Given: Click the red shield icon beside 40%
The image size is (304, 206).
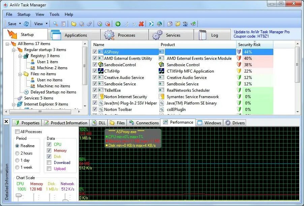Looking at the screenshot, I should click(239, 58).
